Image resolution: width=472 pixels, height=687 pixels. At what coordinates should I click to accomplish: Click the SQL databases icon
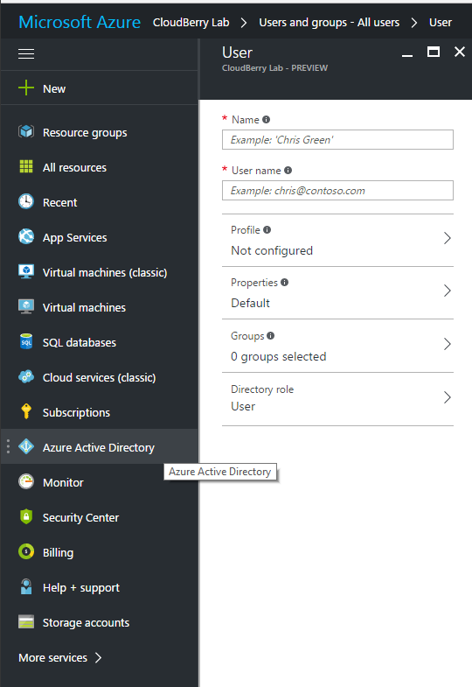(26, 341)
